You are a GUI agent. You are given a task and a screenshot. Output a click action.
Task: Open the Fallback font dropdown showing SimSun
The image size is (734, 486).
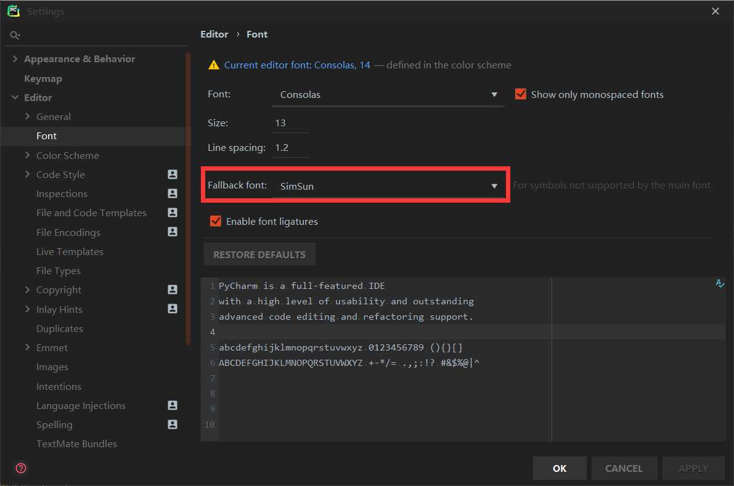click(x=389, y=185)
